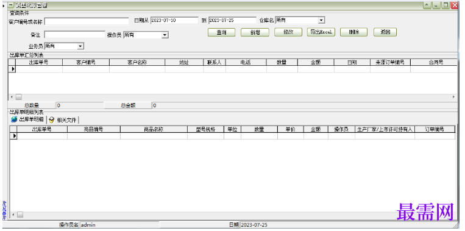Click the 商品编号 column header
The width and height of the screenshot is (465, 231).
[94, 129]
